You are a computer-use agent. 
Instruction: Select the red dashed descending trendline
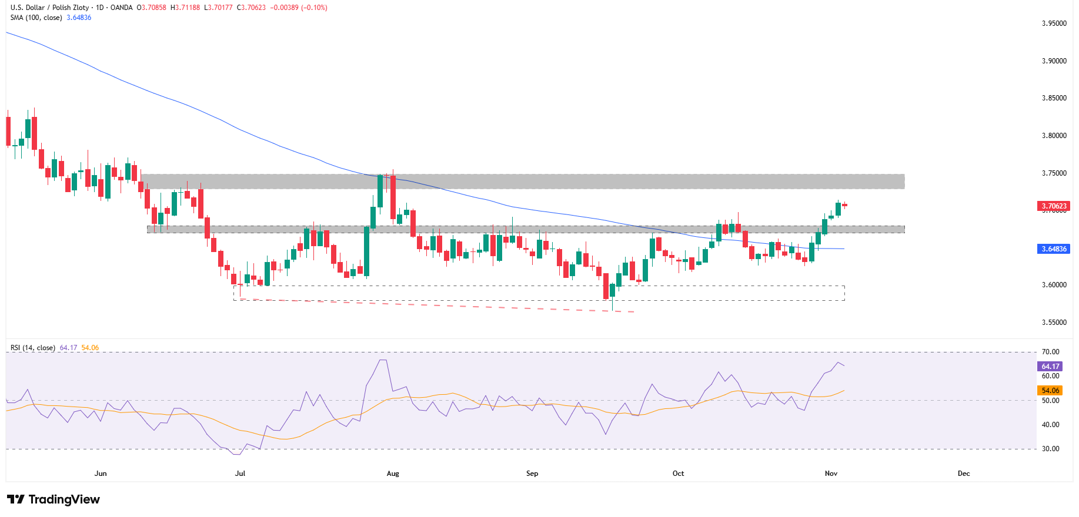435,305
